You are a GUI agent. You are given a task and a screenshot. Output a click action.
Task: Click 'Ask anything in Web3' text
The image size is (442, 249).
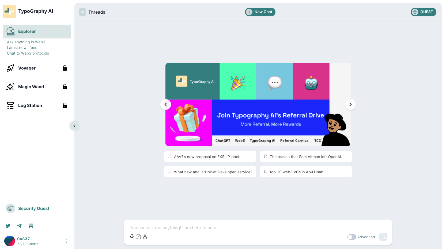26,42
